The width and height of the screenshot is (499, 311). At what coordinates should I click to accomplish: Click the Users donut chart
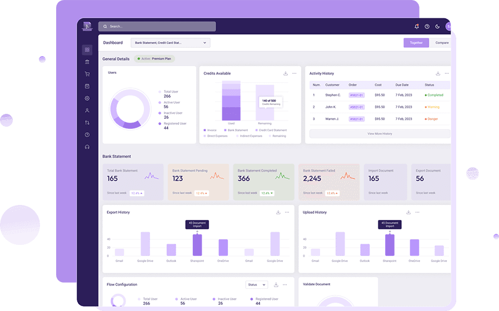(130, 109)
